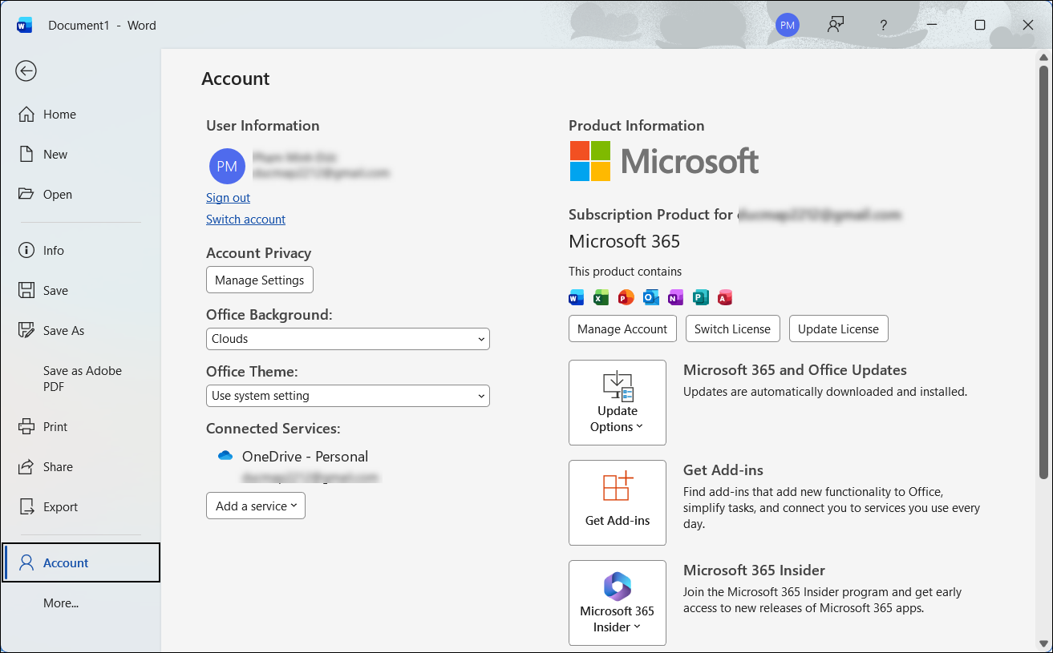This screenshot has height=653, width=1053.
Task: Expand the Add a service menu
Action: 256,506
